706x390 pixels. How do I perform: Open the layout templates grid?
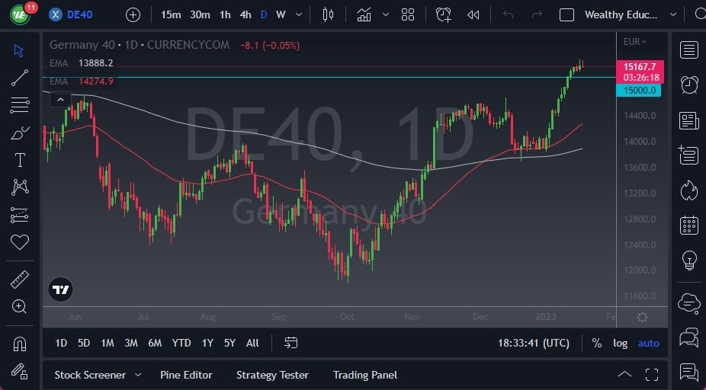tap(408, 14)
